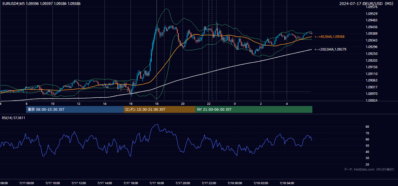The image size is (398, 186).
Task: Click the 7/17 16:00 bottom time label
Action: coord(131,183)
